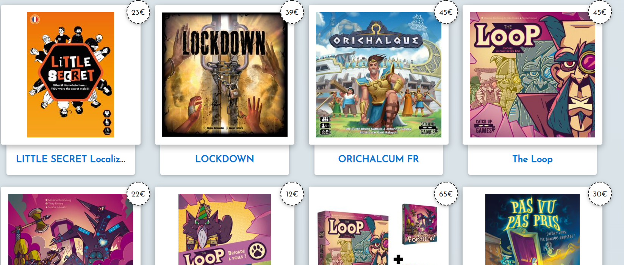Click the 30€ price badge
The image size is (624, 265).
[600, 194]
